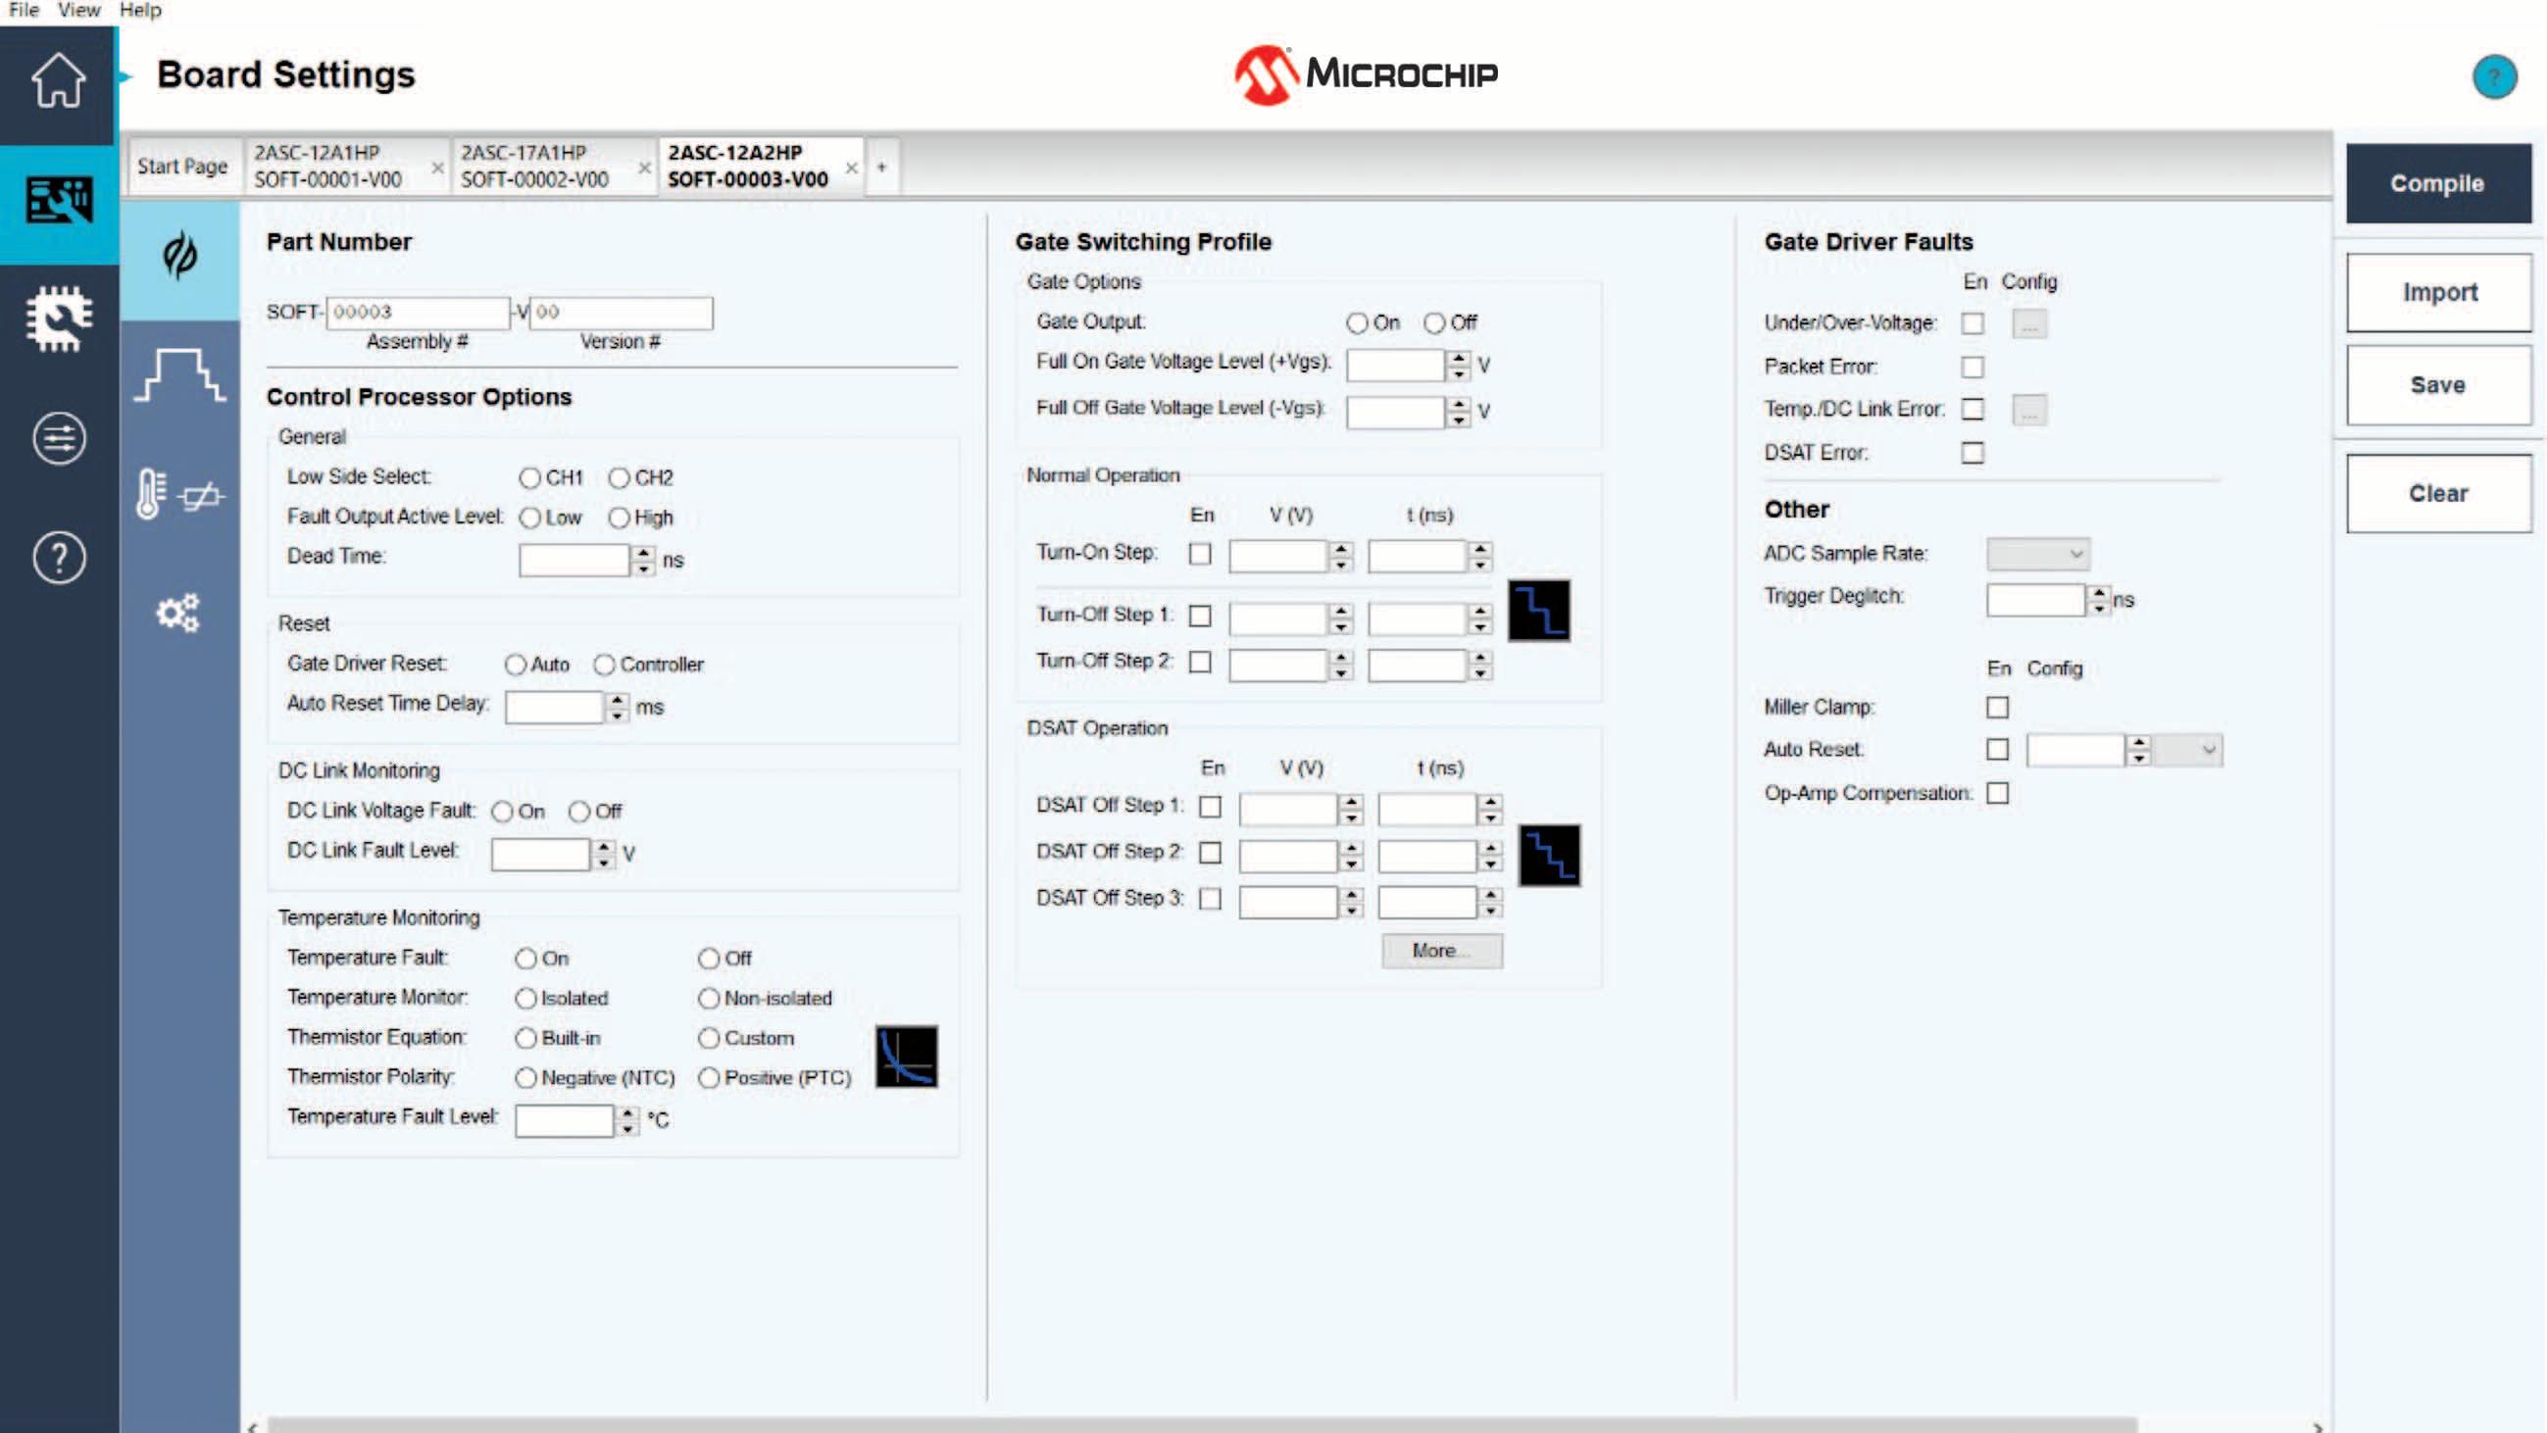Click the horizontal scrollbar at bottom
Screen dimensions: 2547x1433
1200,1424
